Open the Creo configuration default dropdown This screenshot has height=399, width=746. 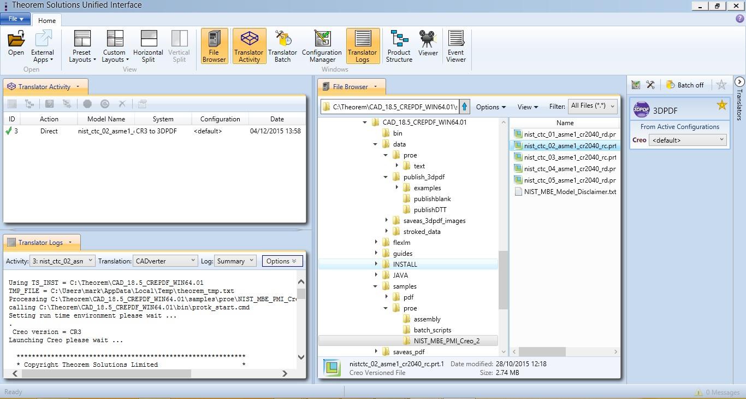coord(688,140)
